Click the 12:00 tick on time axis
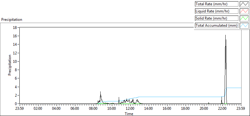Screen dimensions: 250x116 click(x=130, y=109)
